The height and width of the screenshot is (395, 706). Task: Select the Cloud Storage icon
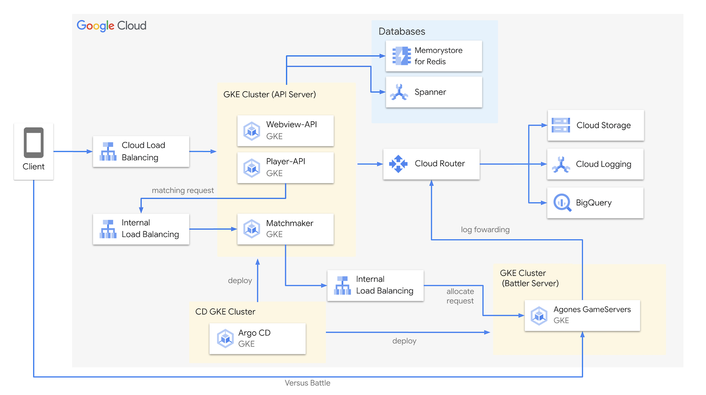[561, 125]
